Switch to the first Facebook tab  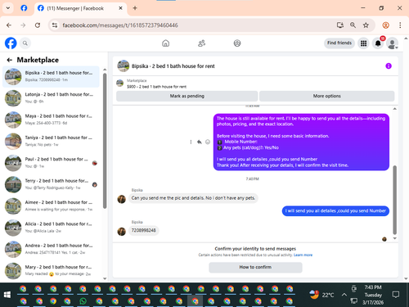[x=24, y=8]
